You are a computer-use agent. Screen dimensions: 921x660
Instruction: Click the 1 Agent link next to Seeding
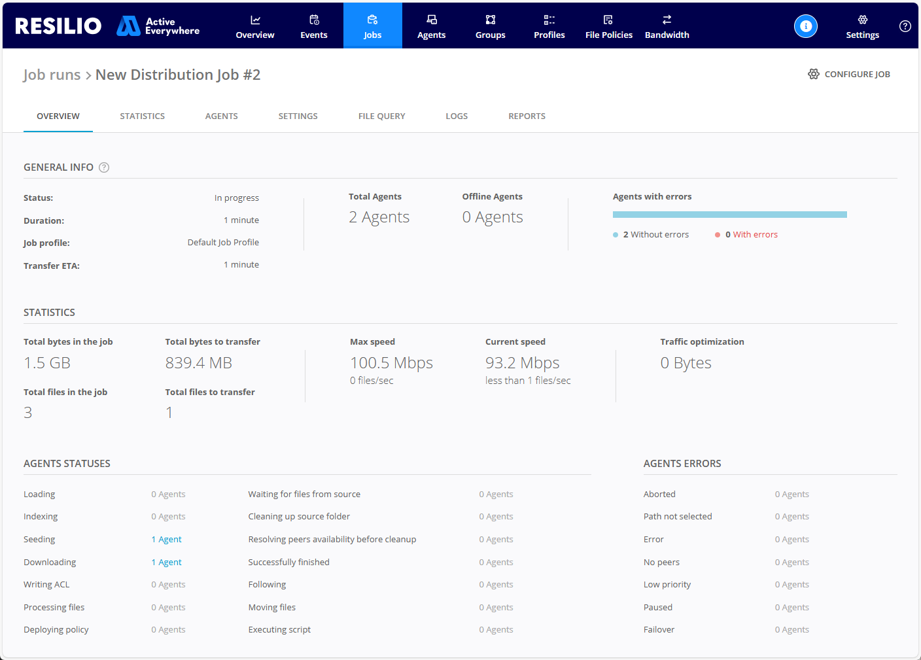(x=166, y=539)
